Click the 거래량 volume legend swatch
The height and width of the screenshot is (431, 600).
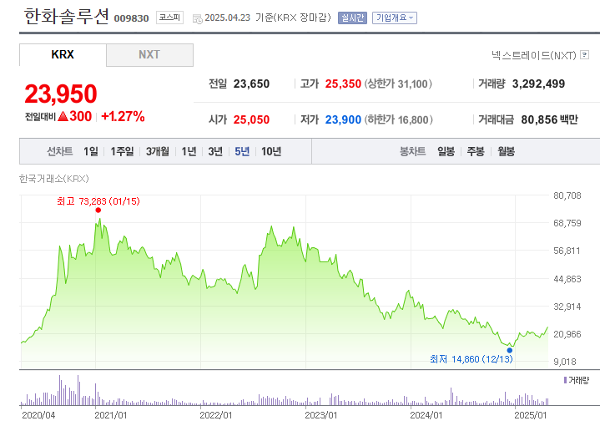565,380
